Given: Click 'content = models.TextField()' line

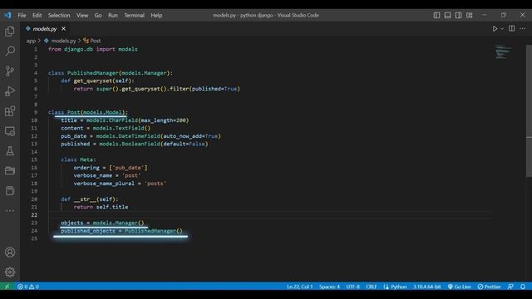Looking at the screenshot, I should pyautogui.click(x=106, y=128).
